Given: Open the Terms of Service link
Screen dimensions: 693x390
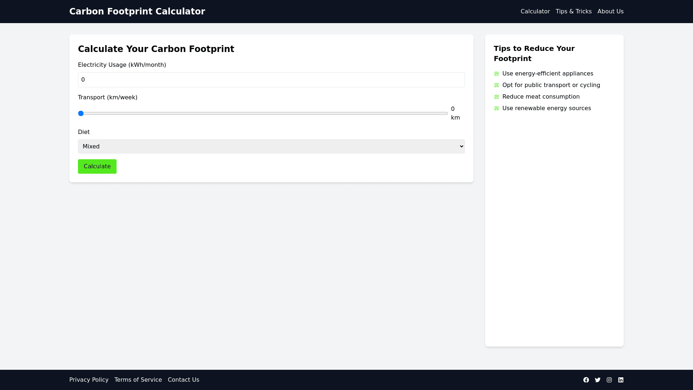Looking at the screenshot, I should [x=138, y=380].
